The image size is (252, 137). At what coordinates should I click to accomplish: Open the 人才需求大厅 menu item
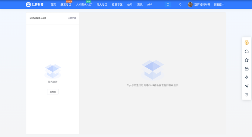click(x=84, y=5)
